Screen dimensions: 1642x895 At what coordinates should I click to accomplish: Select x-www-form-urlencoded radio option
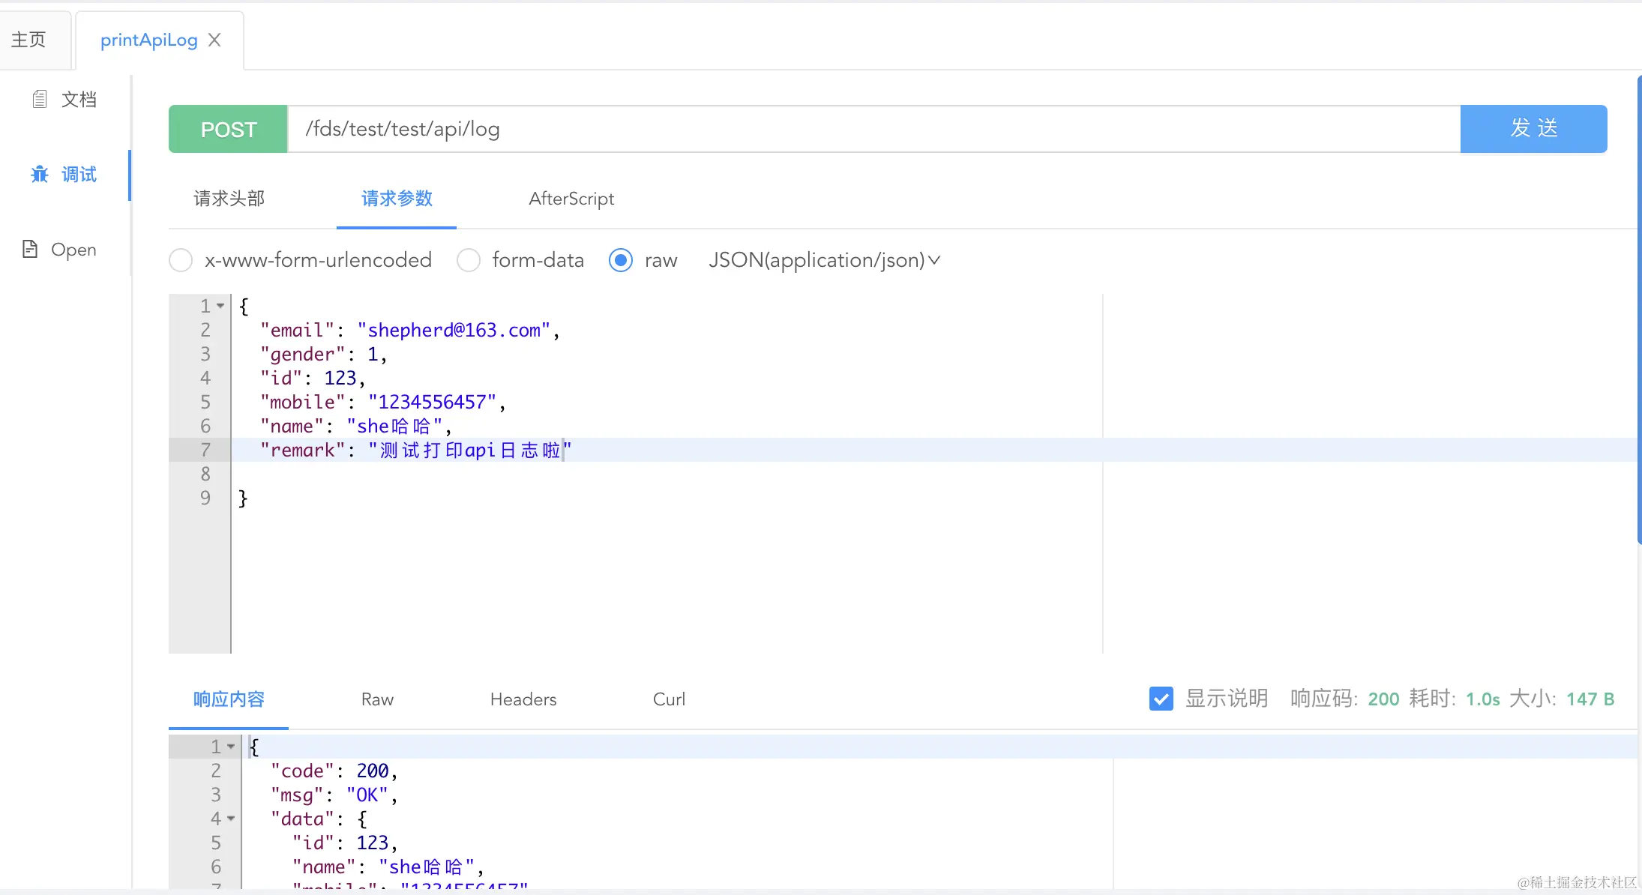click(181, 260)
